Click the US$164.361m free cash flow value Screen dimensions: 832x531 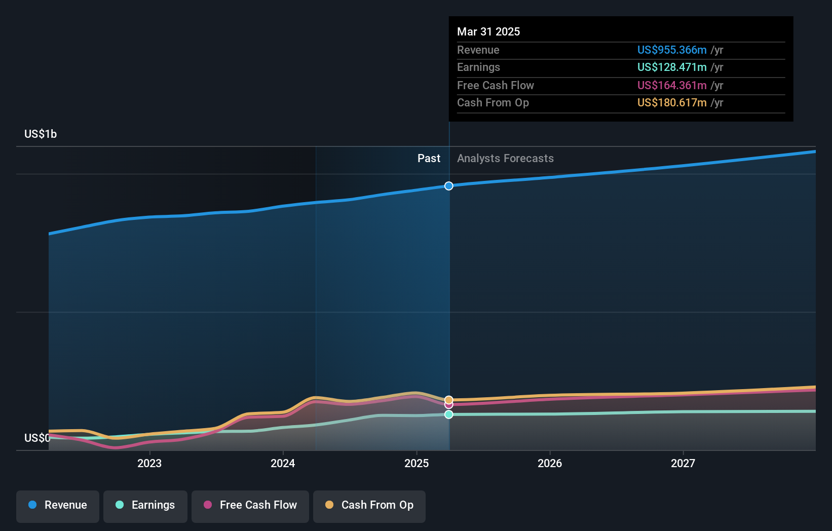coord(672,85)
